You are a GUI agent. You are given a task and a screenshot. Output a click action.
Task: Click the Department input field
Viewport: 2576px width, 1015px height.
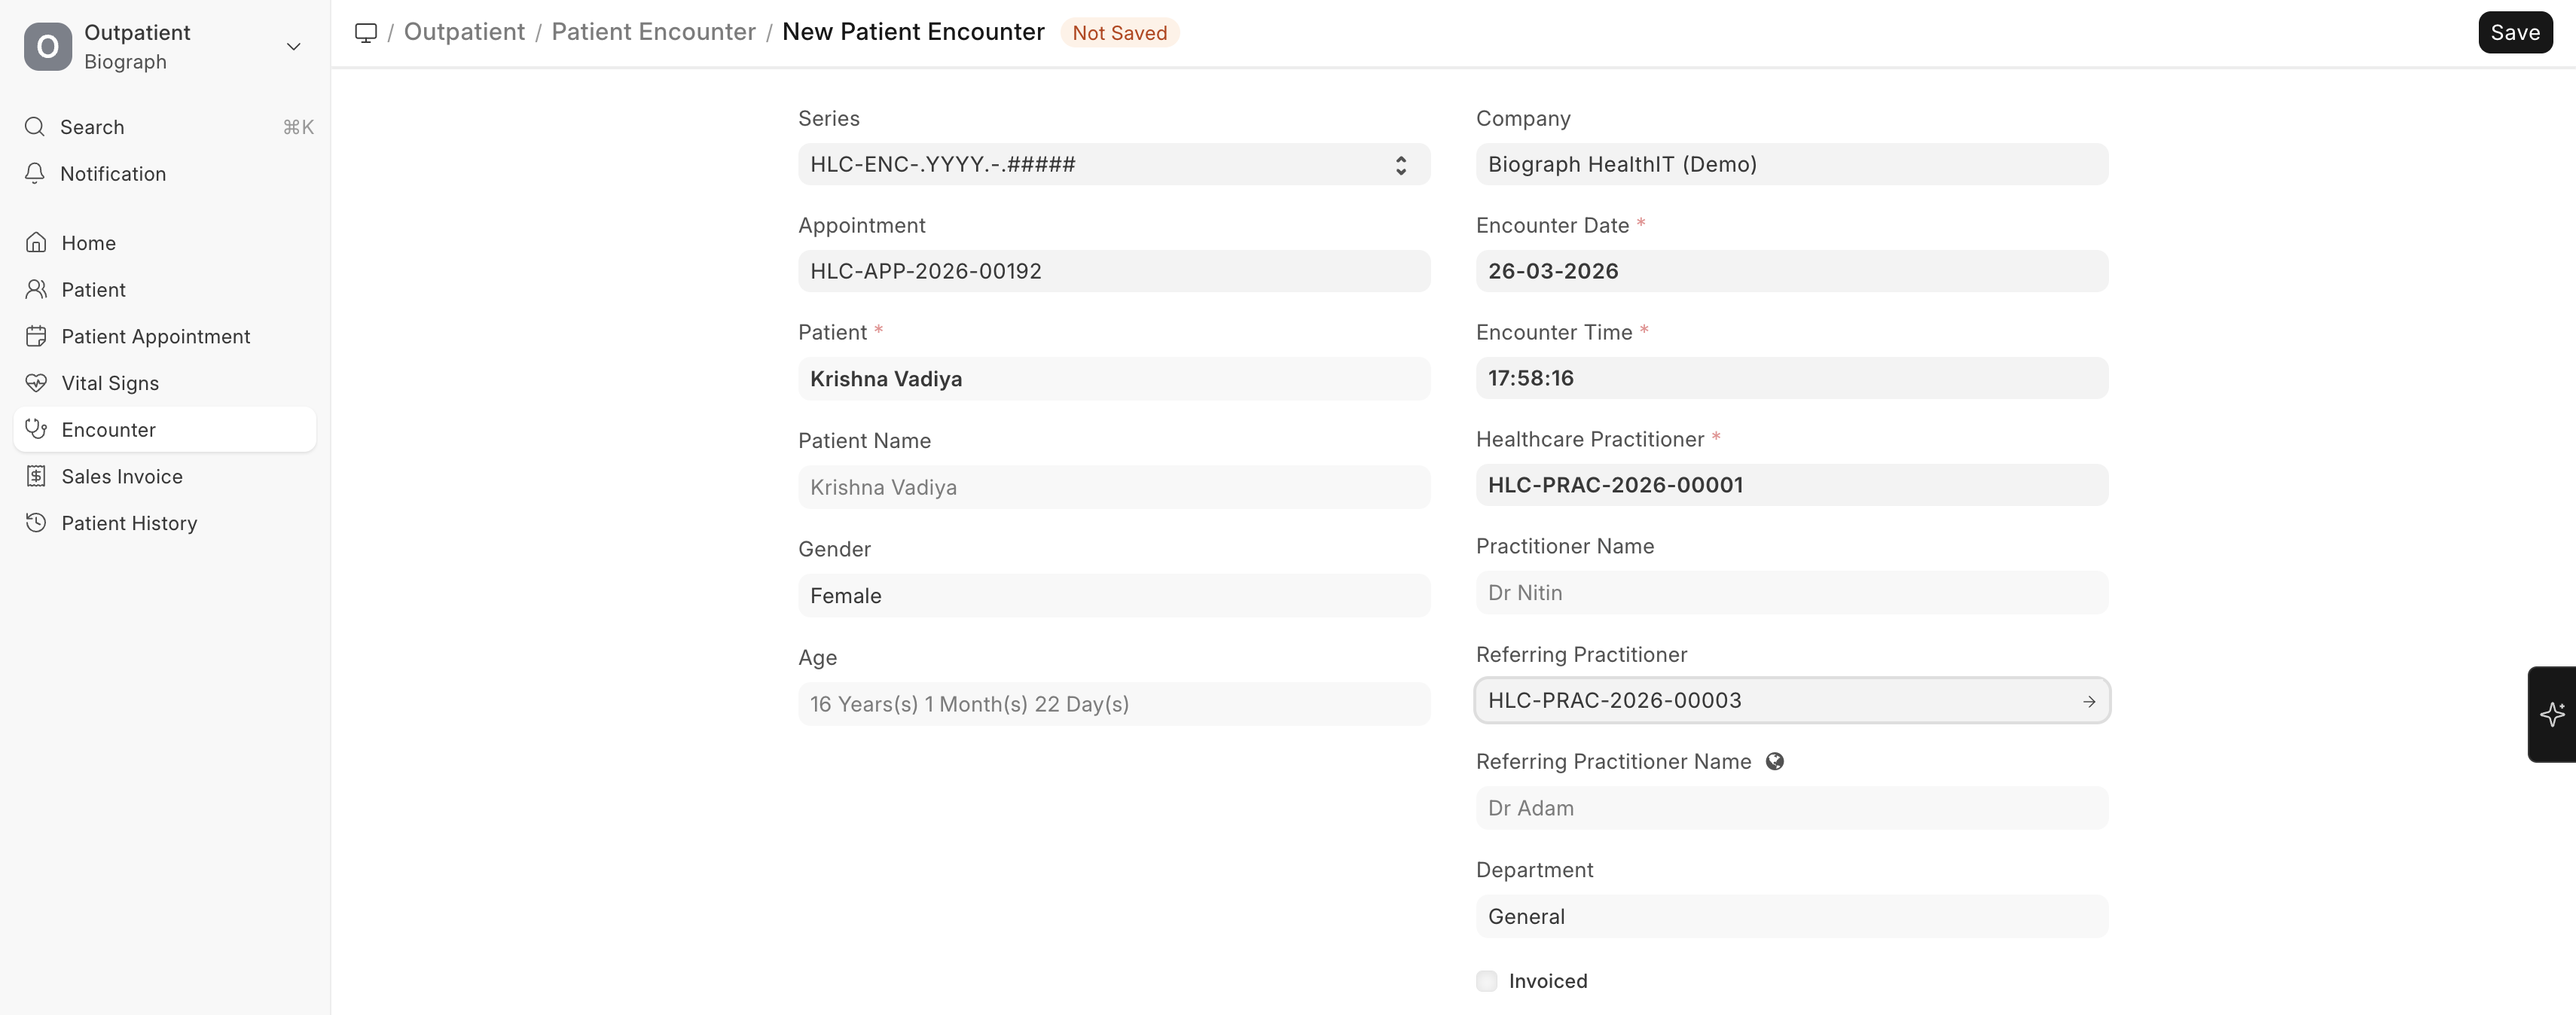tap(1791, 917)
